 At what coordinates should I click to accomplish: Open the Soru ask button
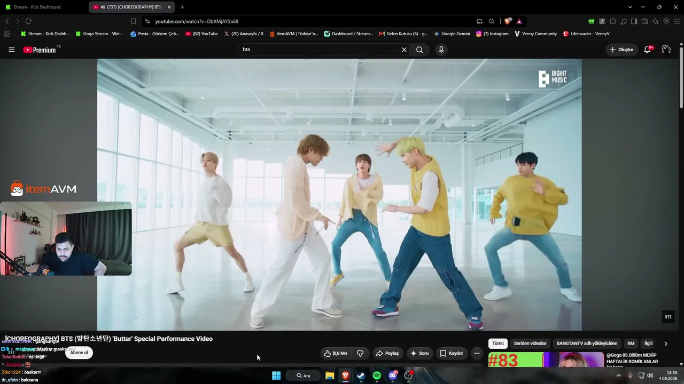419,353
